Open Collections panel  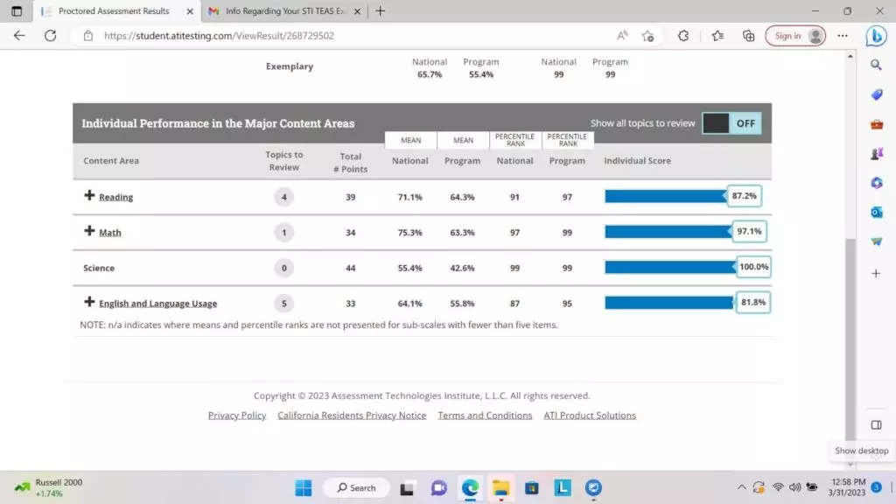click(749, 35)
